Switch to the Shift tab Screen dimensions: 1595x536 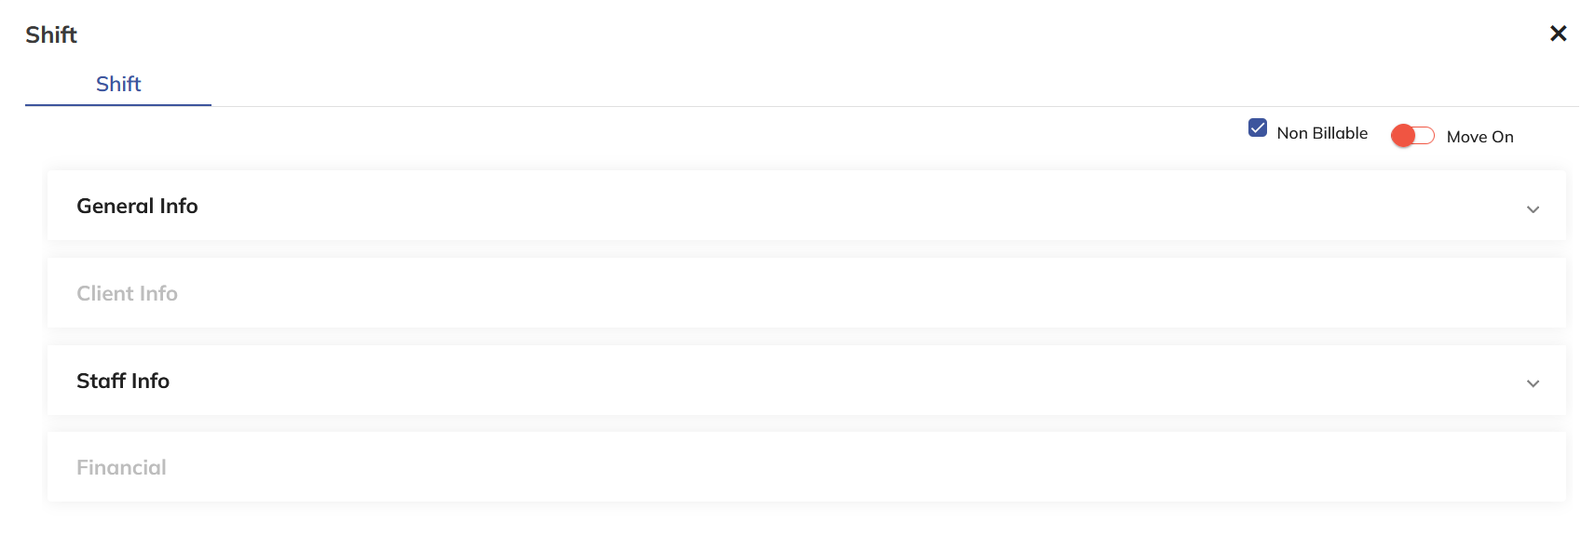[x=118, y=85]
